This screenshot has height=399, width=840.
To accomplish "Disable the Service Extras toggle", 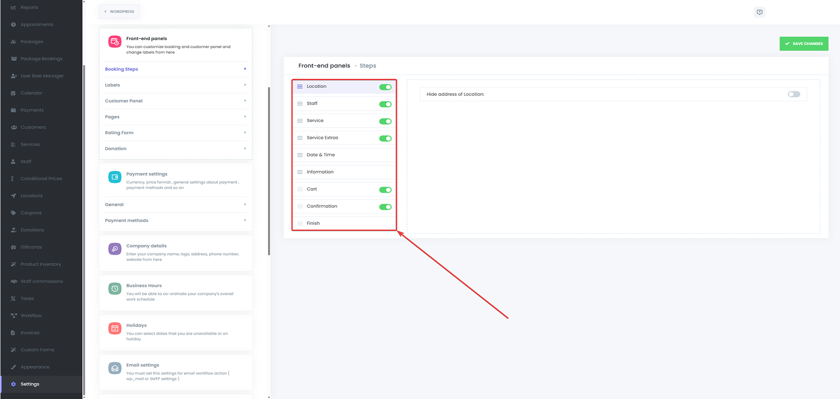I will [x=385, y=139].
